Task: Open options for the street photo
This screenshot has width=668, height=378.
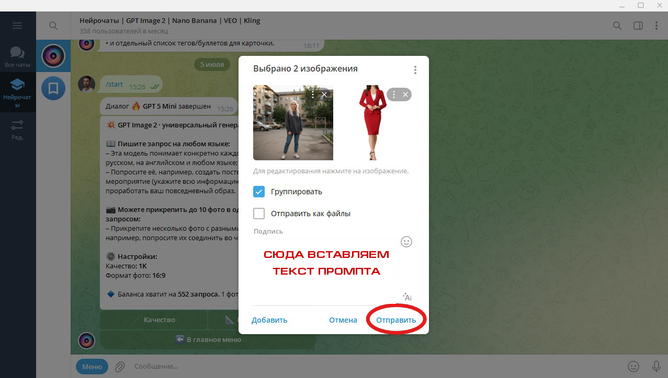Action: [313, 95]
